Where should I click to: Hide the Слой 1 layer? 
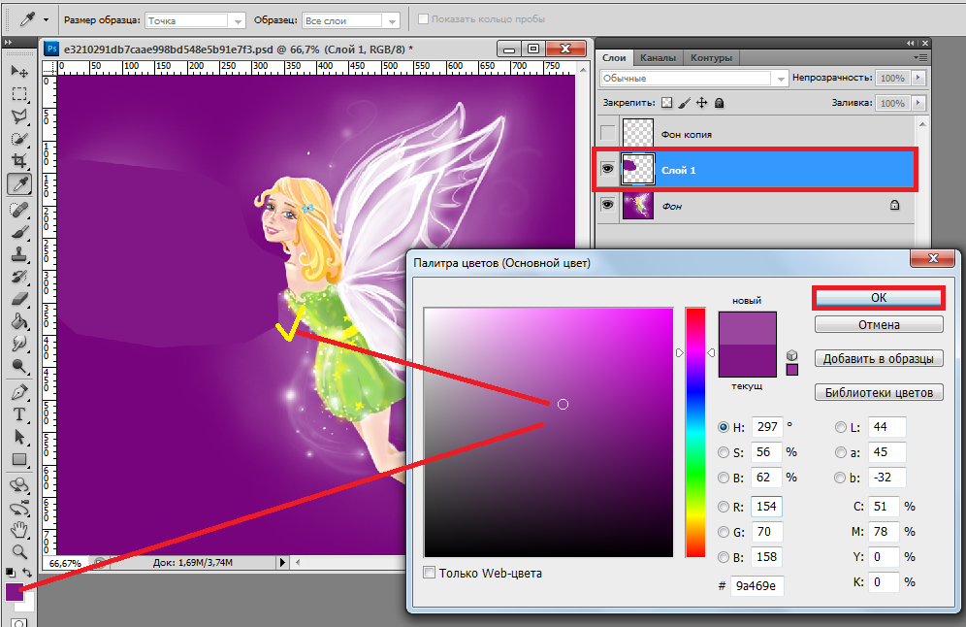[608, 170]
